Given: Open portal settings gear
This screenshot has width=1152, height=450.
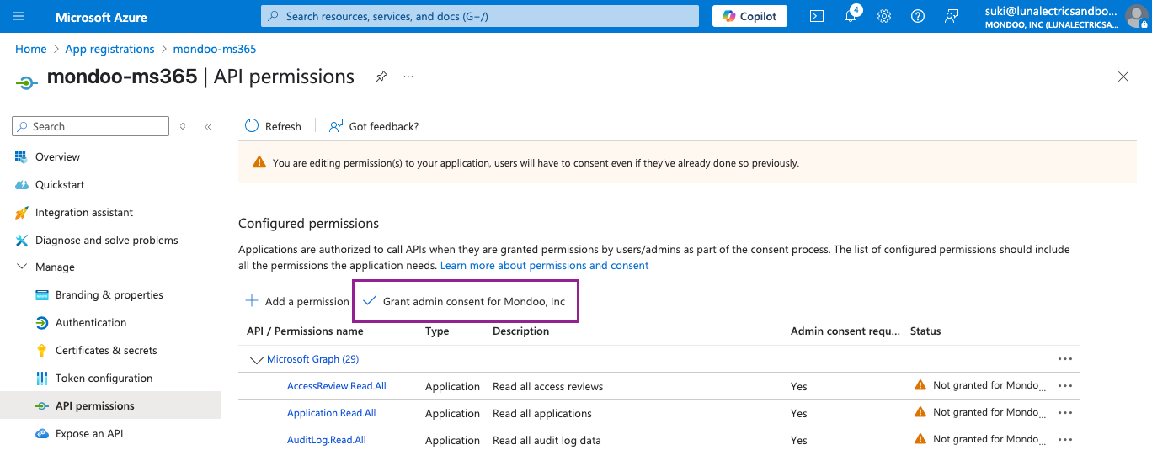Looking at the screenshot, I should (884, 16).
